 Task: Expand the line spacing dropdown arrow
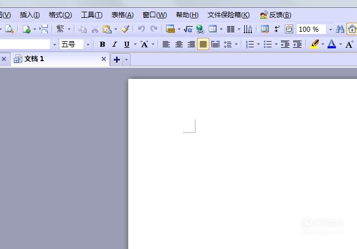coord(236,44)
